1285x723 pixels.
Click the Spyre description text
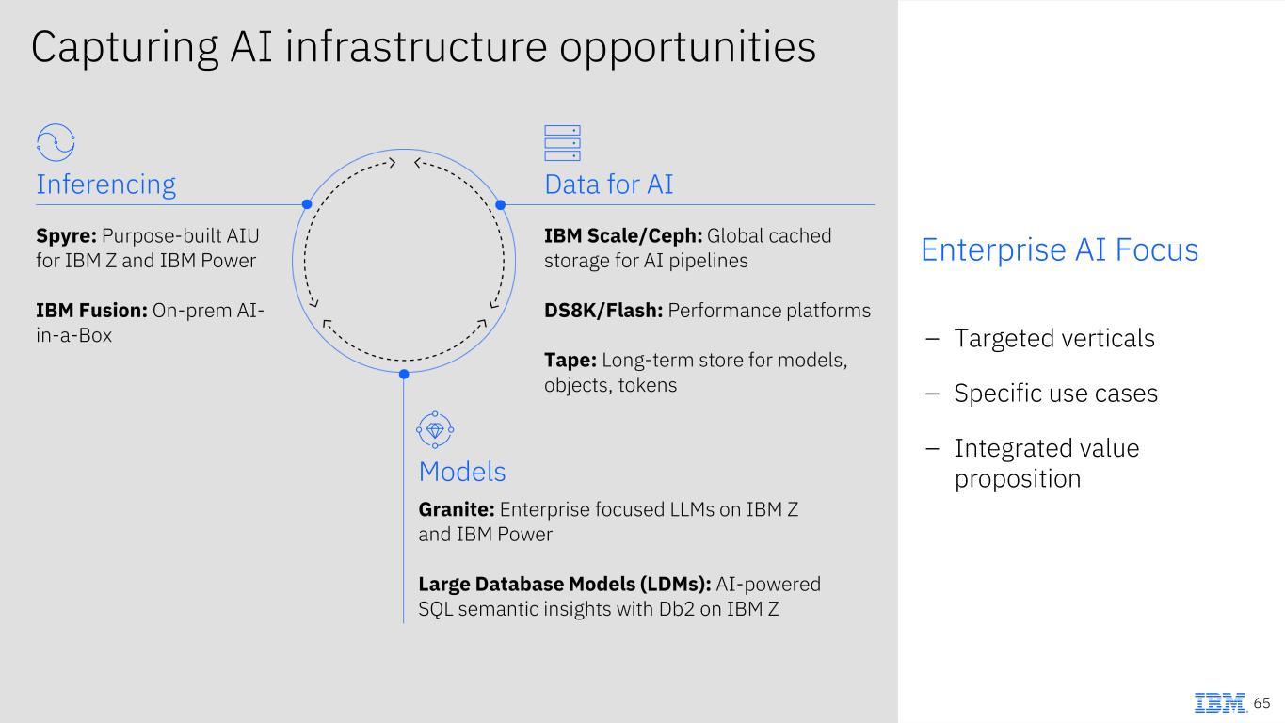coord(147,248)
